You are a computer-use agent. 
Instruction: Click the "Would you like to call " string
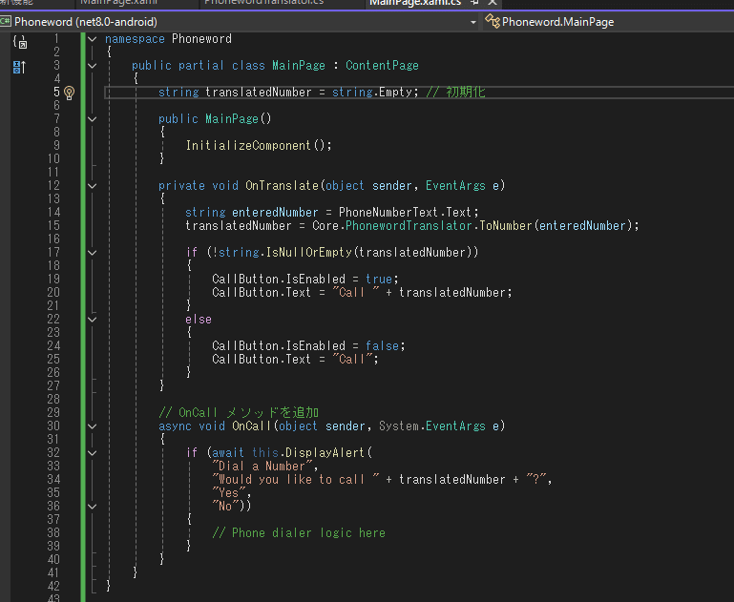pyautogui.click(x=296, y=480)
